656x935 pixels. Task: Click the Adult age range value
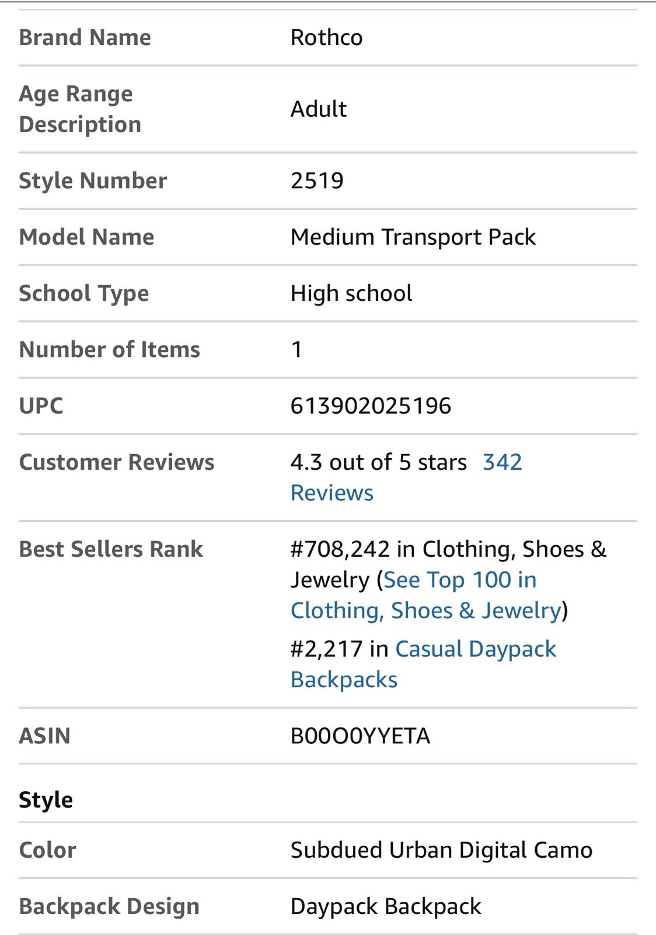pyautogui.click(x=319, y=109)
